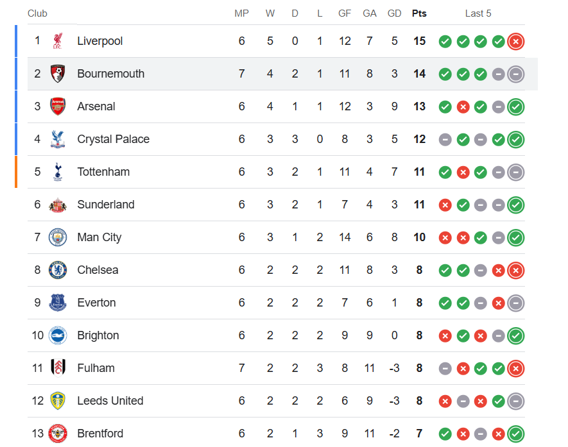568x447 pixels.
Task: Click the Liverpool club crest icon
Action: (x=58, y=41)
